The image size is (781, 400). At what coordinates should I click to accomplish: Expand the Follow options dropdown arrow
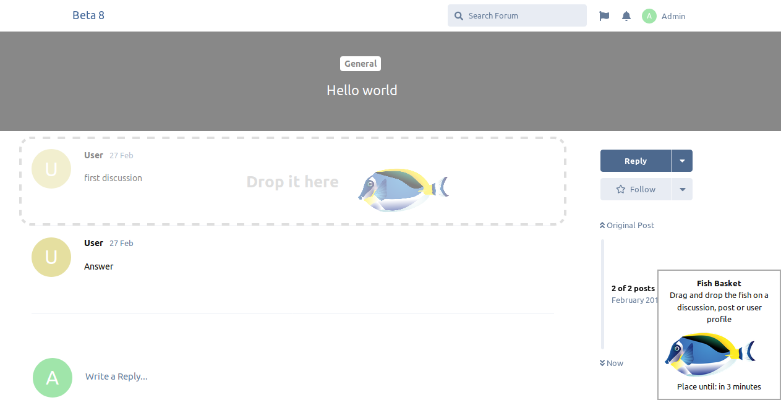pos(682,189)
